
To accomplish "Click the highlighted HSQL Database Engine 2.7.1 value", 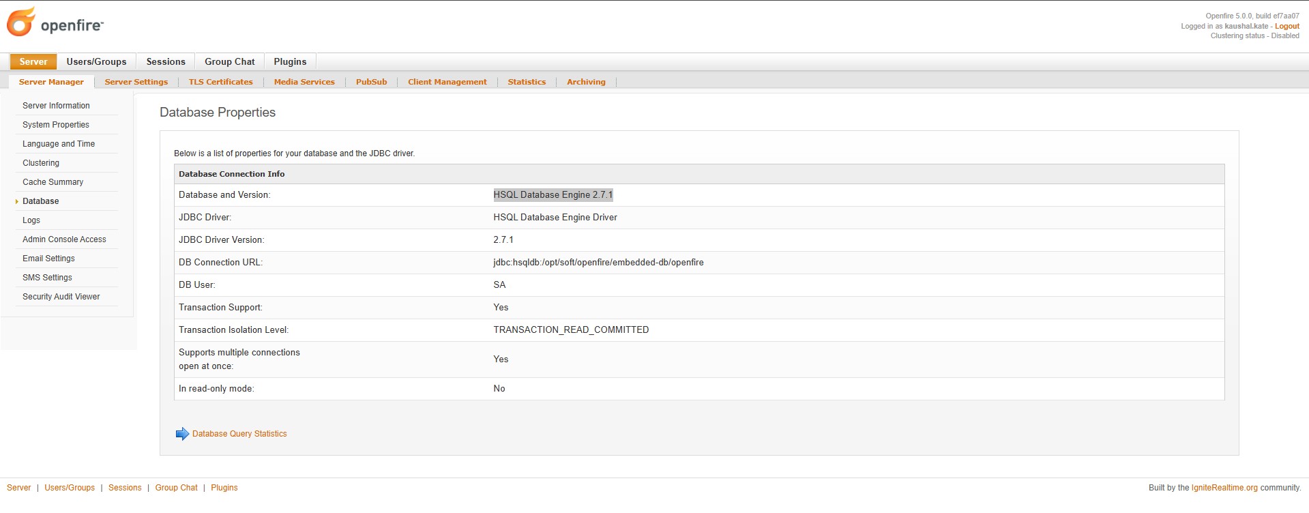I will tap(553, 195).
